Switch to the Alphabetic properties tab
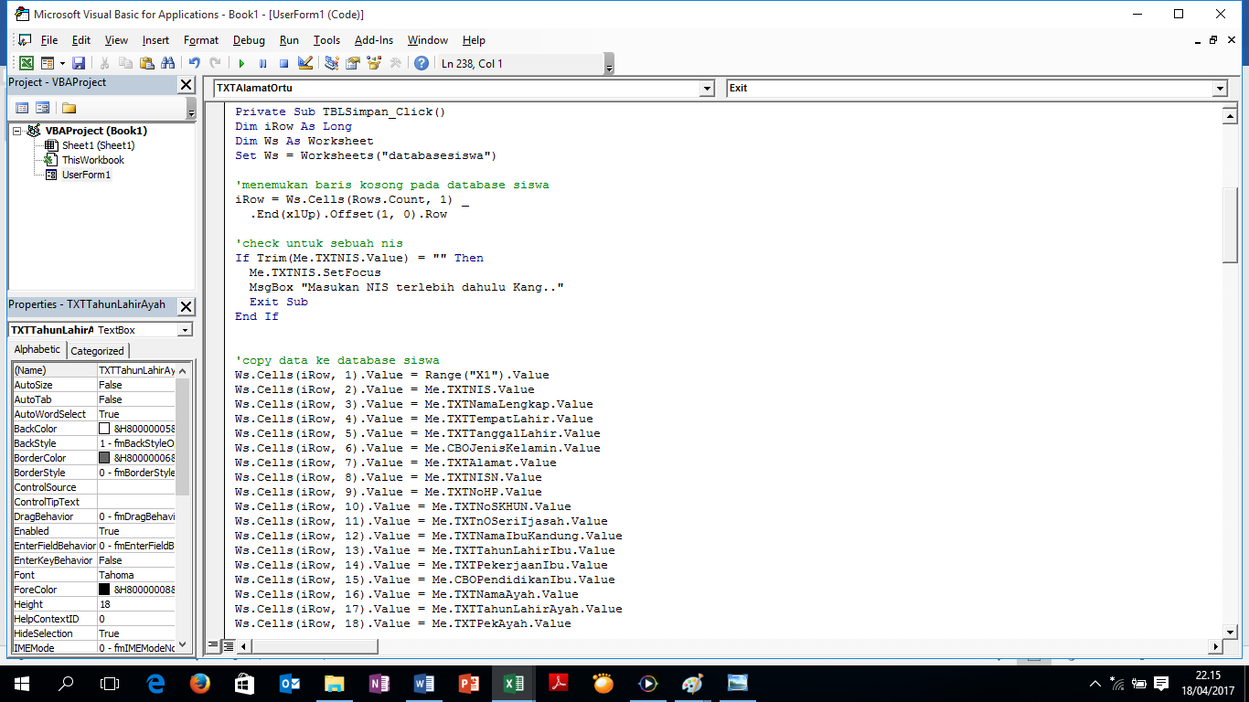1249x702 pixels. coord(37,350)
